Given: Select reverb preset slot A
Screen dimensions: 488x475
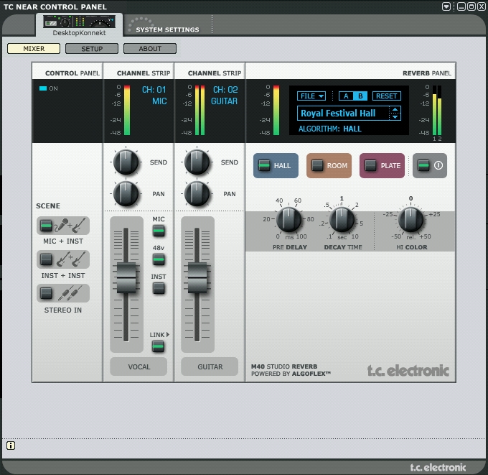Looking at the screenshot, I should point(346,96).
